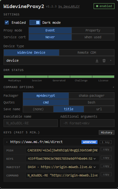
Task: Open the History view
Action: (x=106, y=132)
